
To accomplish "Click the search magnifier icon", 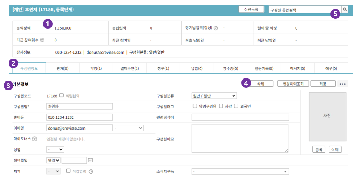I will tap(345, 9).
